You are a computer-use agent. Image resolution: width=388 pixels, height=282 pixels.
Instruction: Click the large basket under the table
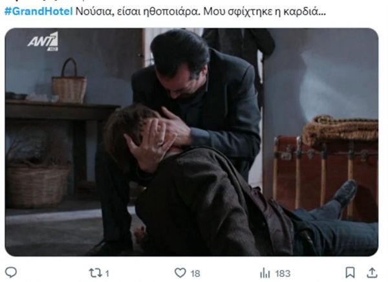pyautogui.click(x=37, y=184)
